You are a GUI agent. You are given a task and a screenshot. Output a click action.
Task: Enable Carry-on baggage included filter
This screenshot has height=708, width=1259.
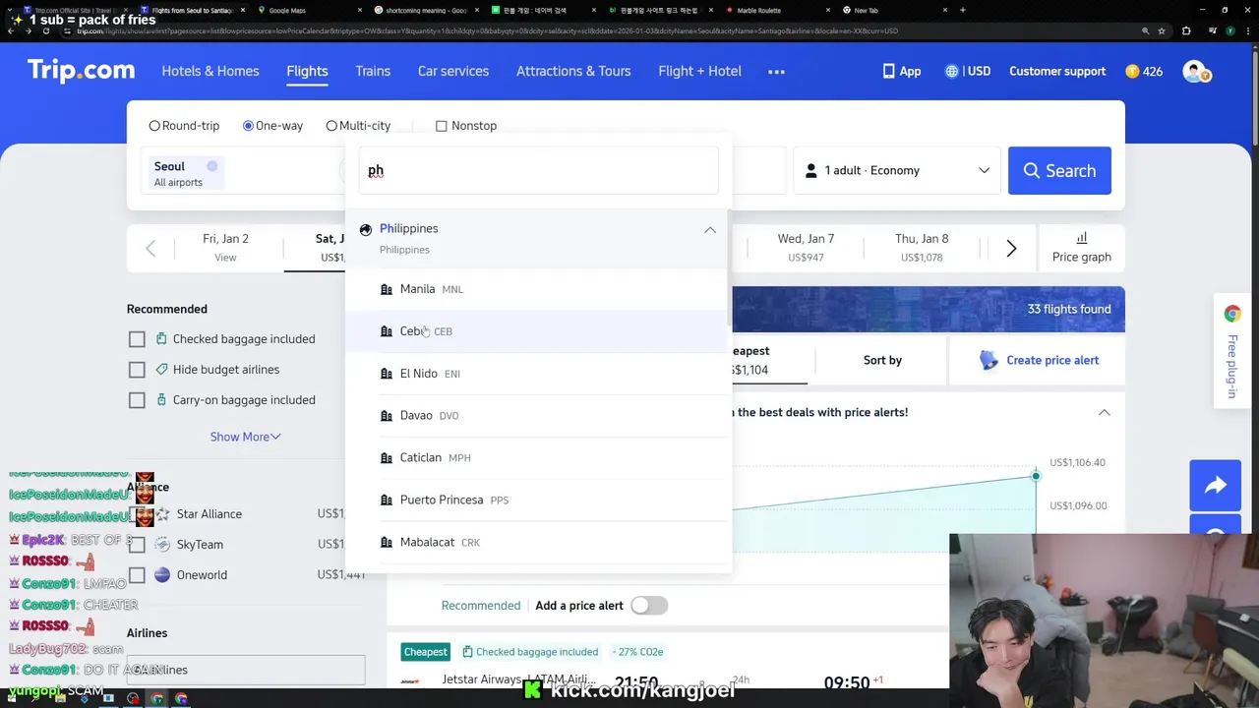tap(137, 400)
